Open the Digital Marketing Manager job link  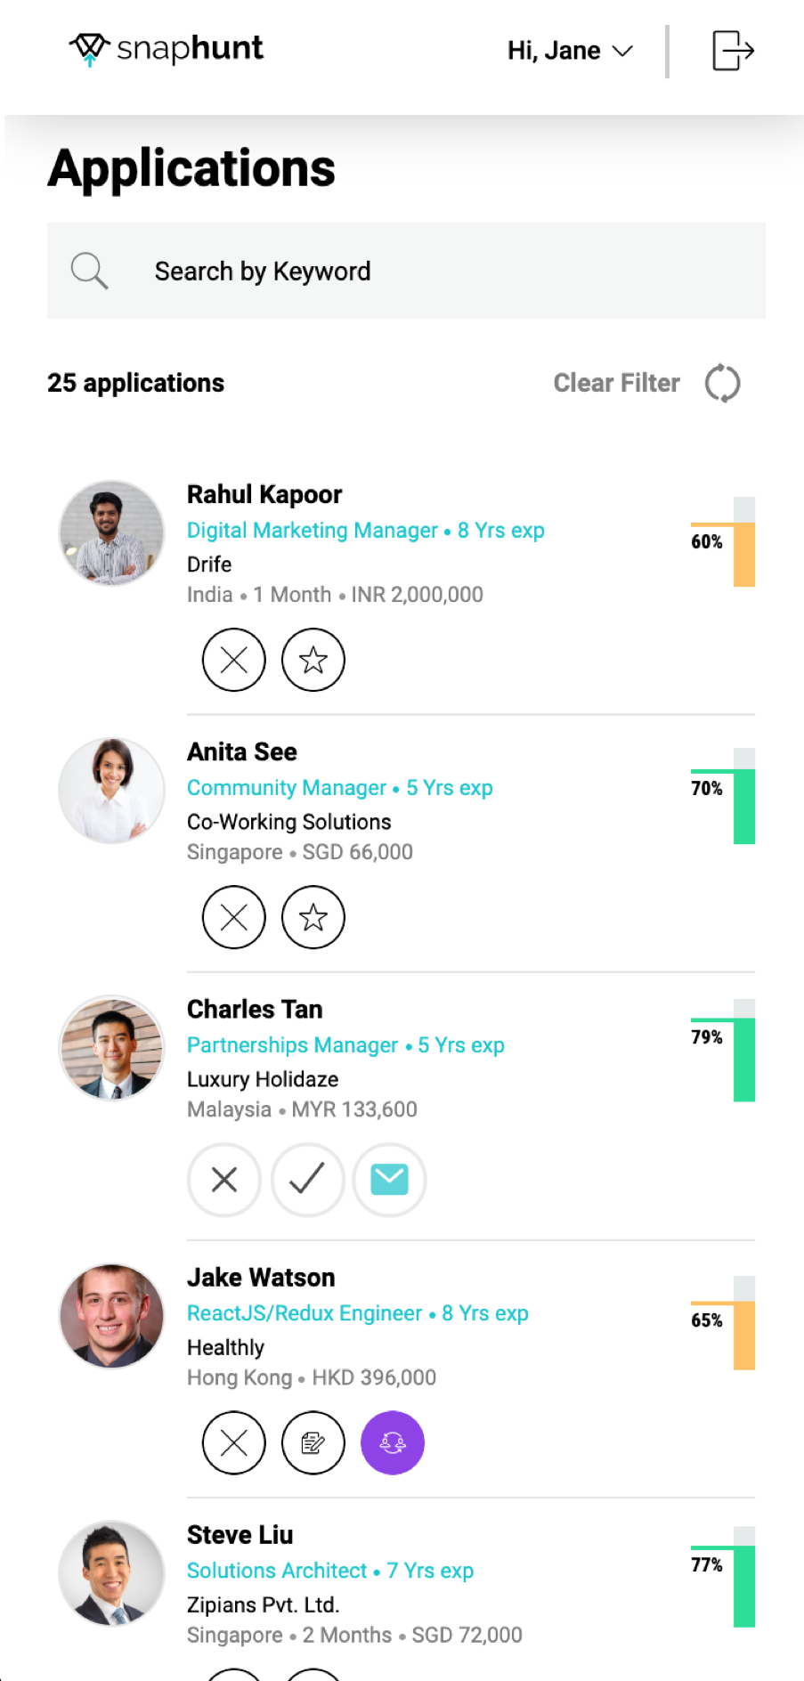point(313,531)
